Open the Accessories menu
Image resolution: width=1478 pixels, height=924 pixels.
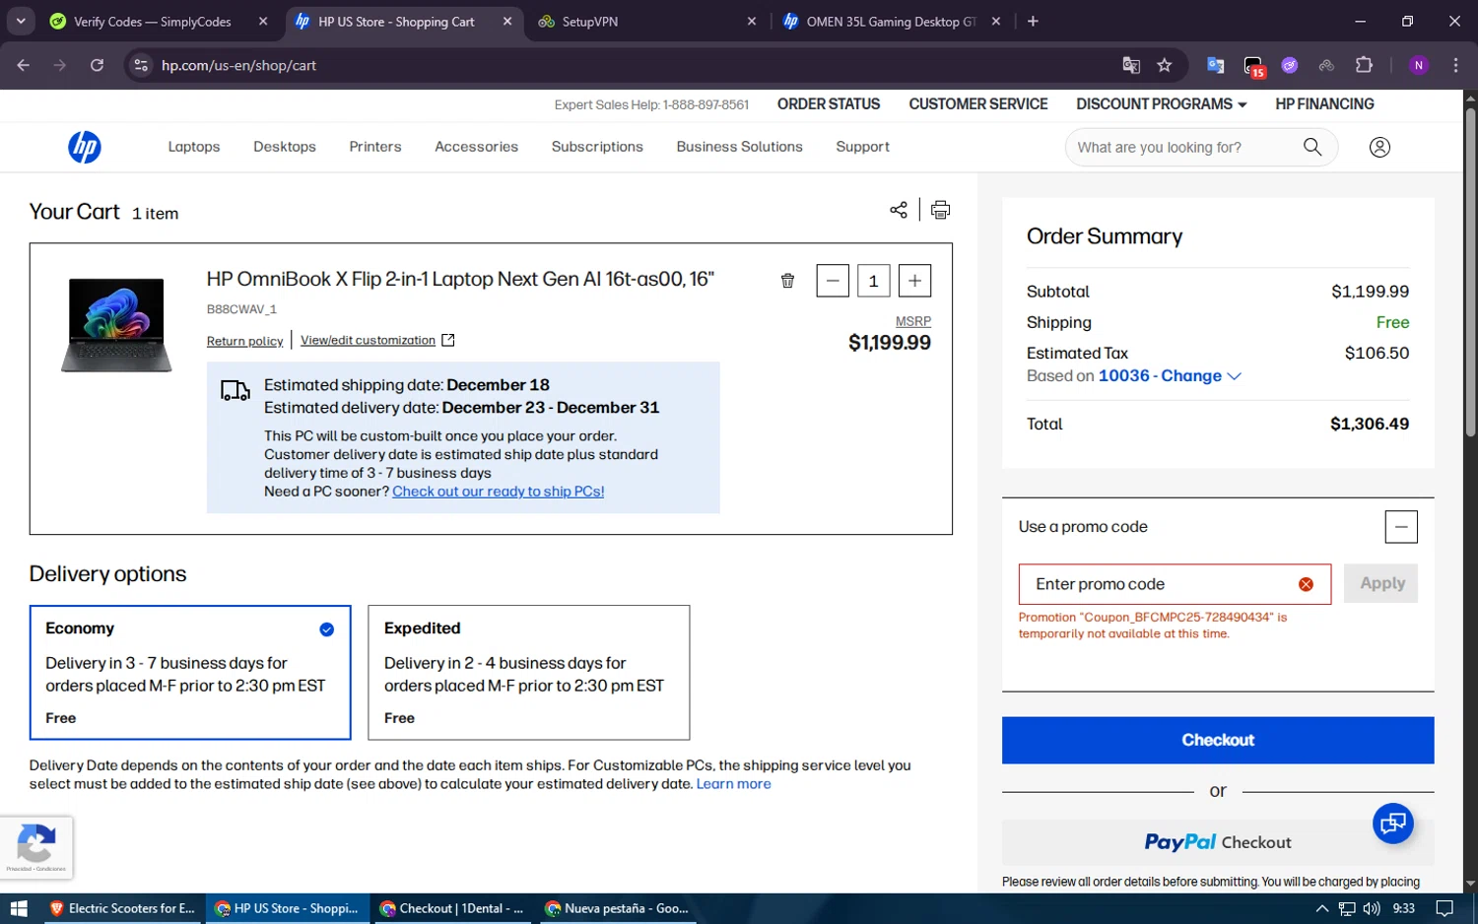(x=476, y=147)
